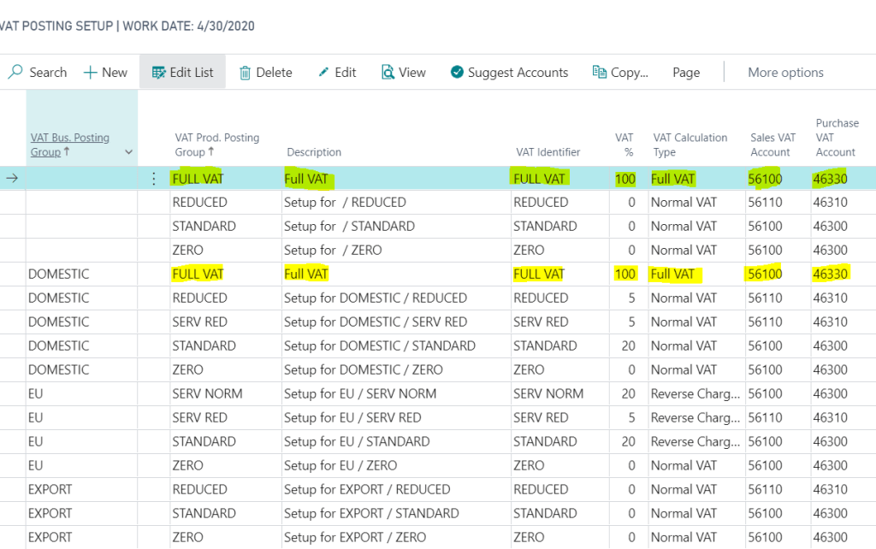Click the Delete trash can icon

(x=246, y=73)
